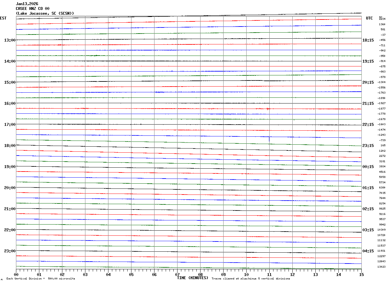Click the DC offset value "8625"
The height and width of the screenshot is (283, 387).
pos(382,209)
